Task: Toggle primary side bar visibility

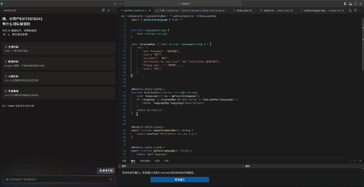Action: pos(345,3)
